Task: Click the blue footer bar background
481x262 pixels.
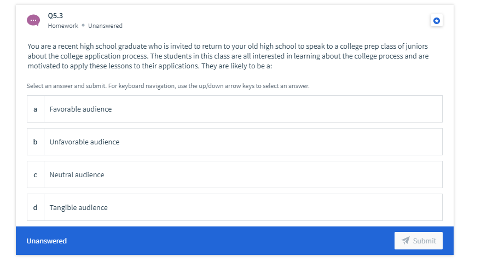Action: tap(215, 241)
